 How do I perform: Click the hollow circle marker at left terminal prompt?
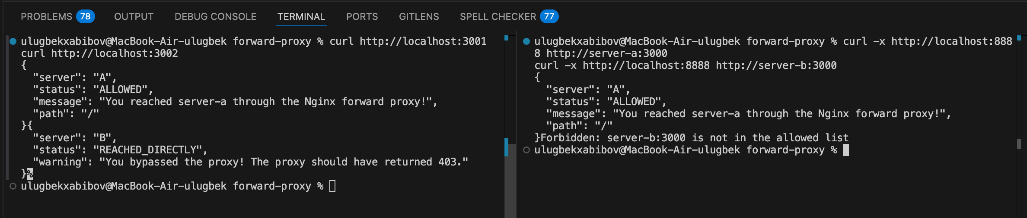tap(13, 186)
